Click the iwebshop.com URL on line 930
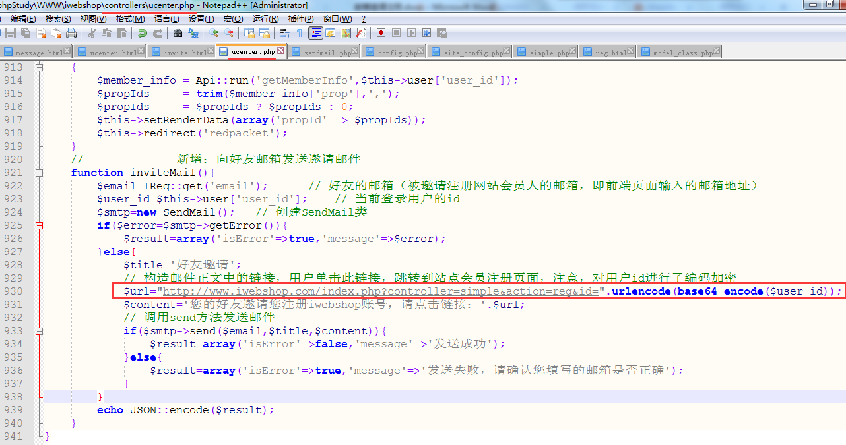 (379, 291)
